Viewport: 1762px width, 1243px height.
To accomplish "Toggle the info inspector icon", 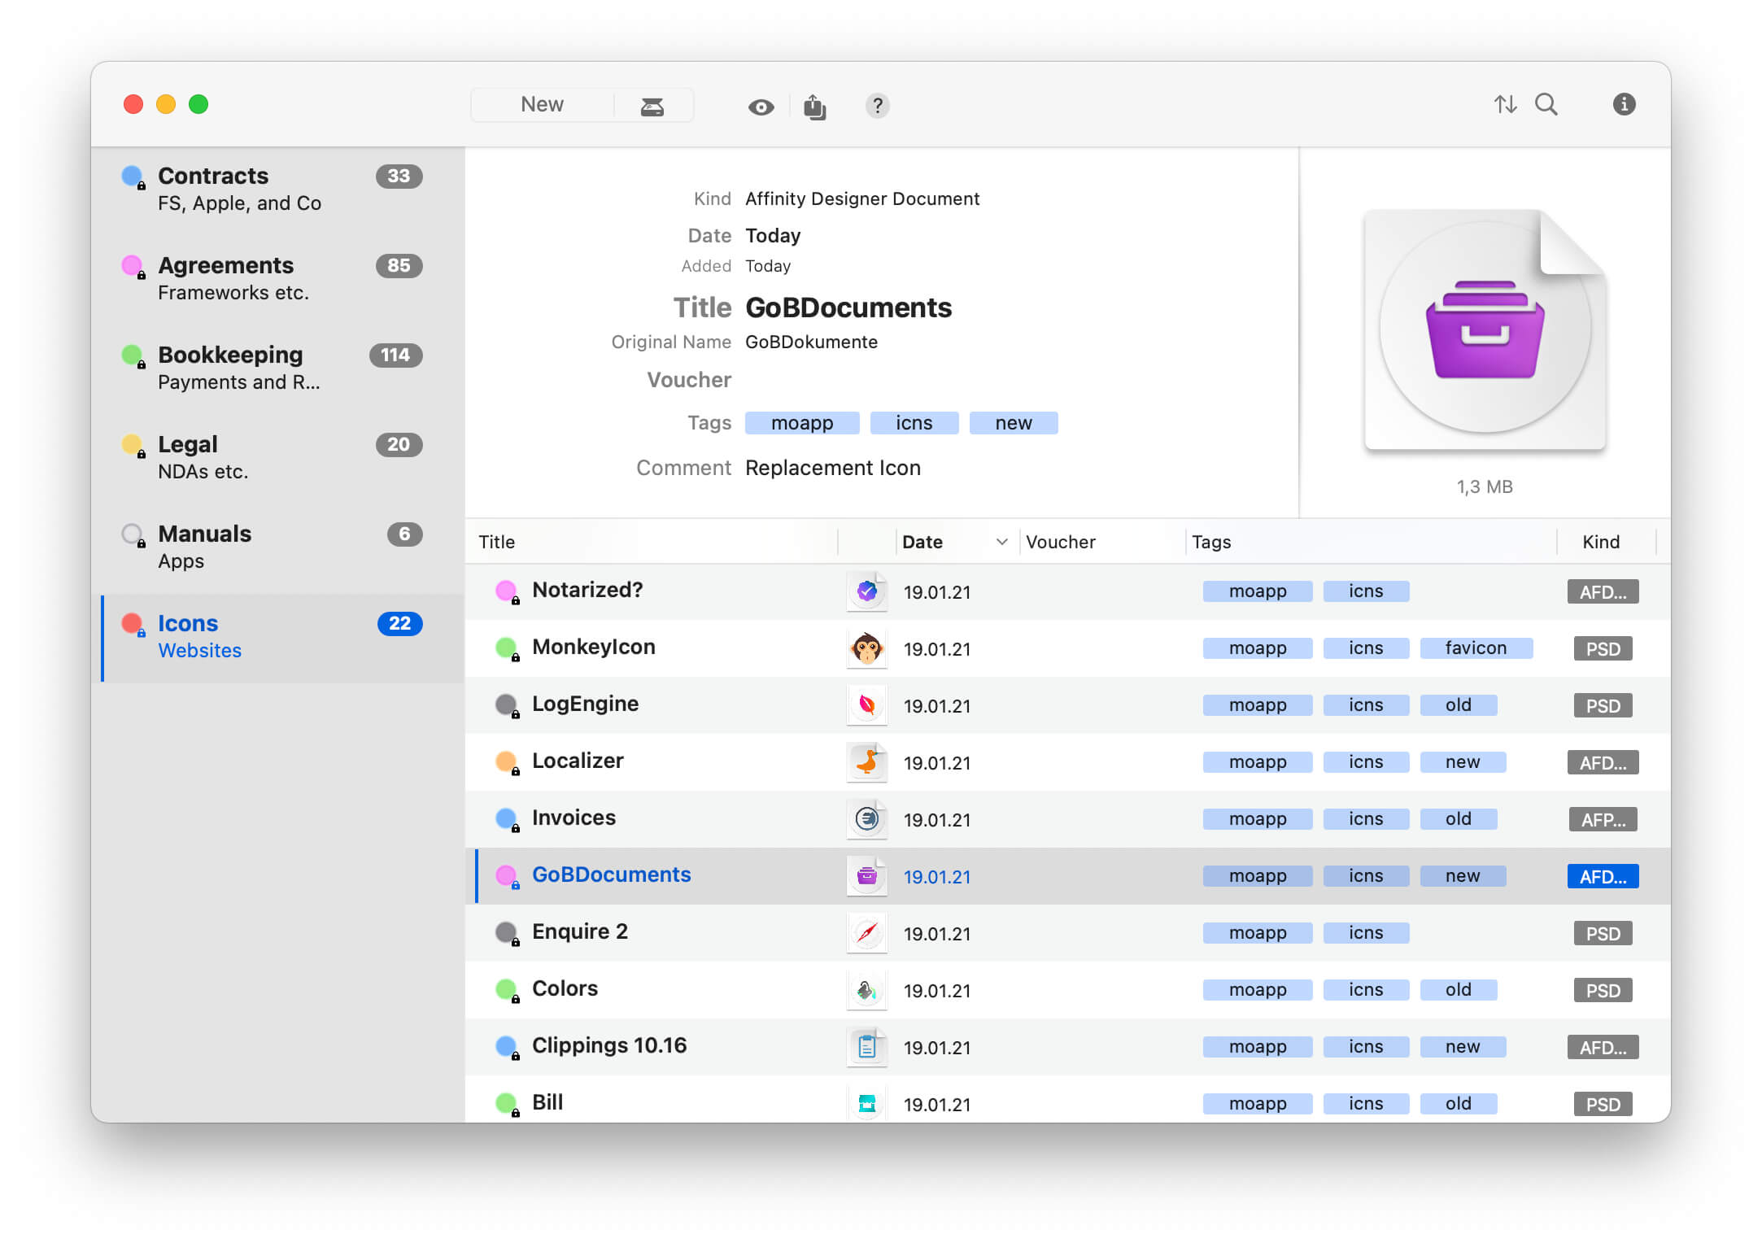I will point(1624,105).
